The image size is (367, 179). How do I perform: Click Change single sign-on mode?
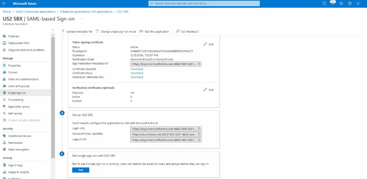click(x=116, y=31)
